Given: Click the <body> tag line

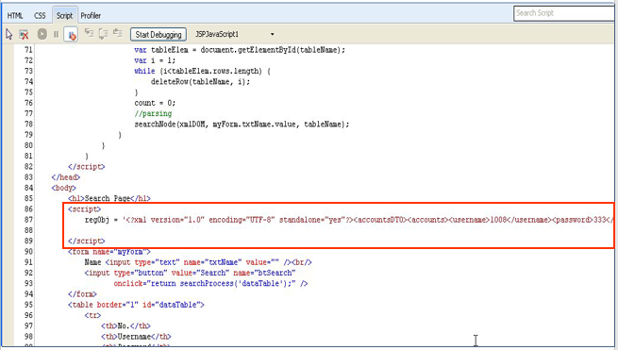Looking at the screenshot, I should (x=63, y=188).
